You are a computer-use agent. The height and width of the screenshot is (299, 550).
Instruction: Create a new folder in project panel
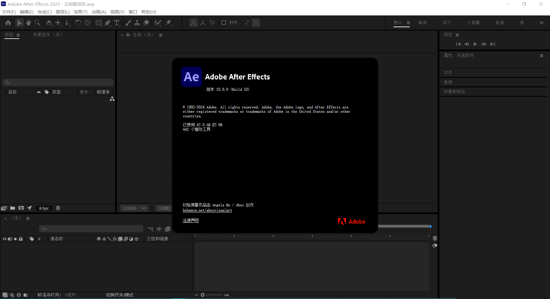pyautogui.click(x=13, y=208)
